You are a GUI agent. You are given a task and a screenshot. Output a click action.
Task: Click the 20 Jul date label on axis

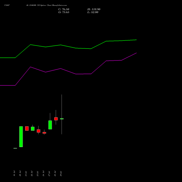click(20, 174)
